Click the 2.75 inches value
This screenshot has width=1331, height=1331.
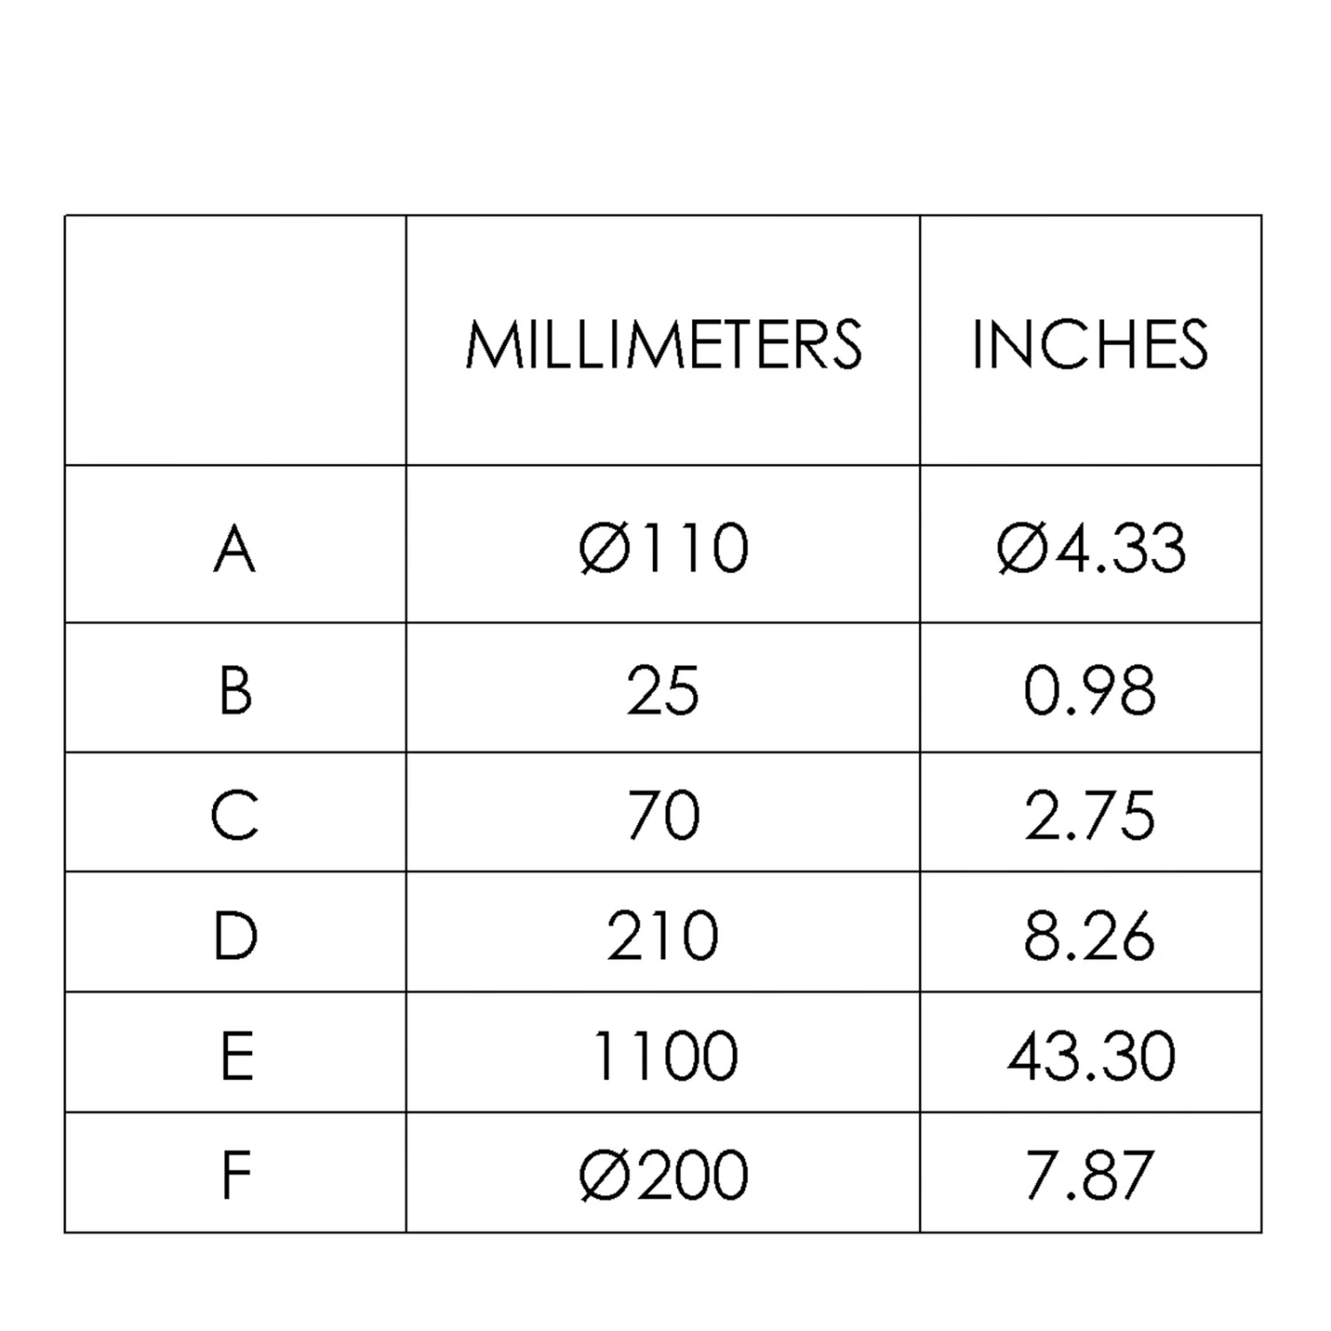pos(1091,815)
